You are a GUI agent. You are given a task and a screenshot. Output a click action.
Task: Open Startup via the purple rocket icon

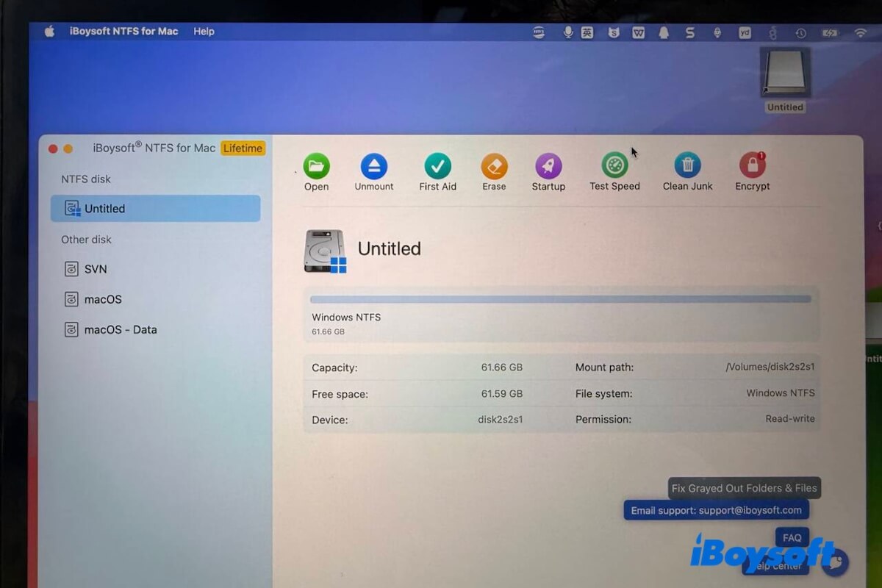(548, 166)
